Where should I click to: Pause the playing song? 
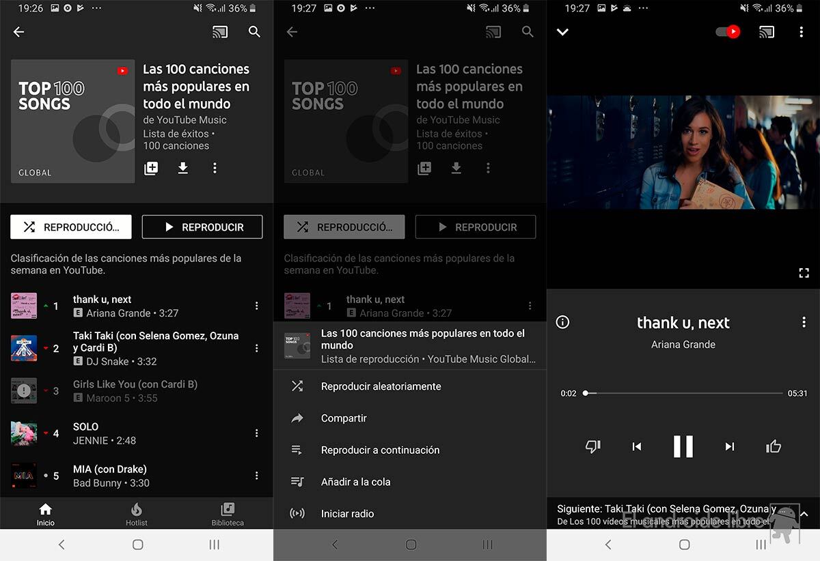tap(683, 446)
